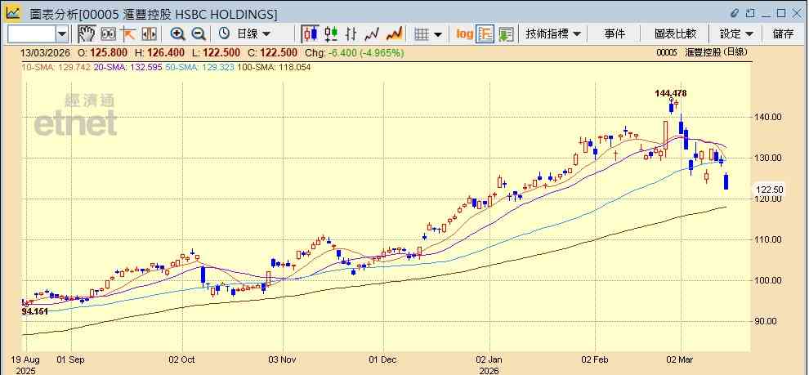Toggle logarithmic scale with log button
Screen dimensions: 809x375
[x=464, y=34]
